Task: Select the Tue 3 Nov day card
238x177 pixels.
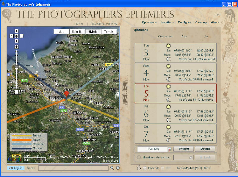Action: pos(176,53)
